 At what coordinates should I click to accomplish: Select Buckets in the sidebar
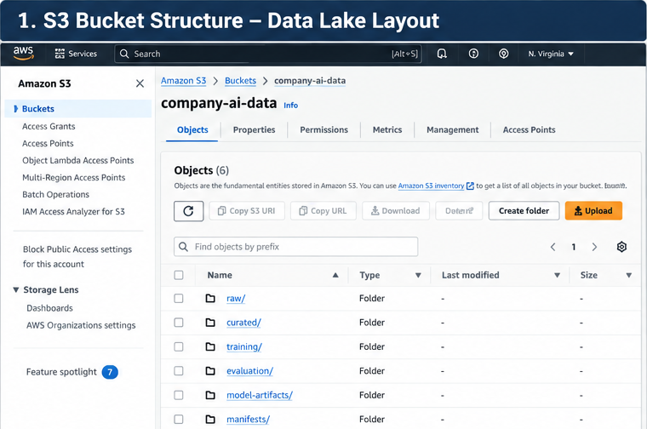coord(78,109)
